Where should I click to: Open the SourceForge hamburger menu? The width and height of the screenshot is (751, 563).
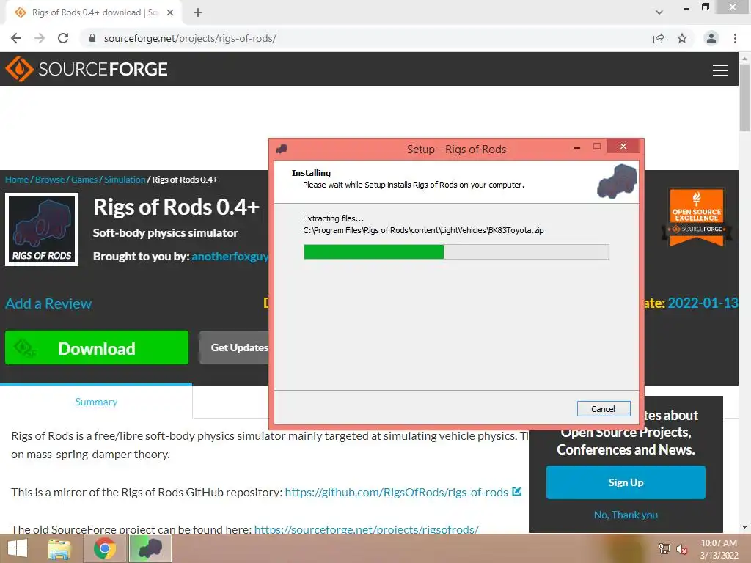click(719, 70)
